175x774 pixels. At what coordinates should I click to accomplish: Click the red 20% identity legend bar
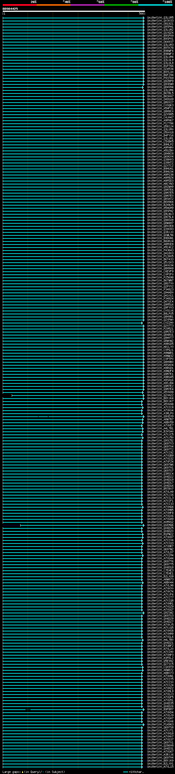[20, 5]
